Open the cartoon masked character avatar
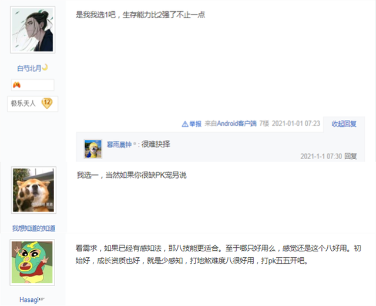376x306 pixels. tap(32, 263)
